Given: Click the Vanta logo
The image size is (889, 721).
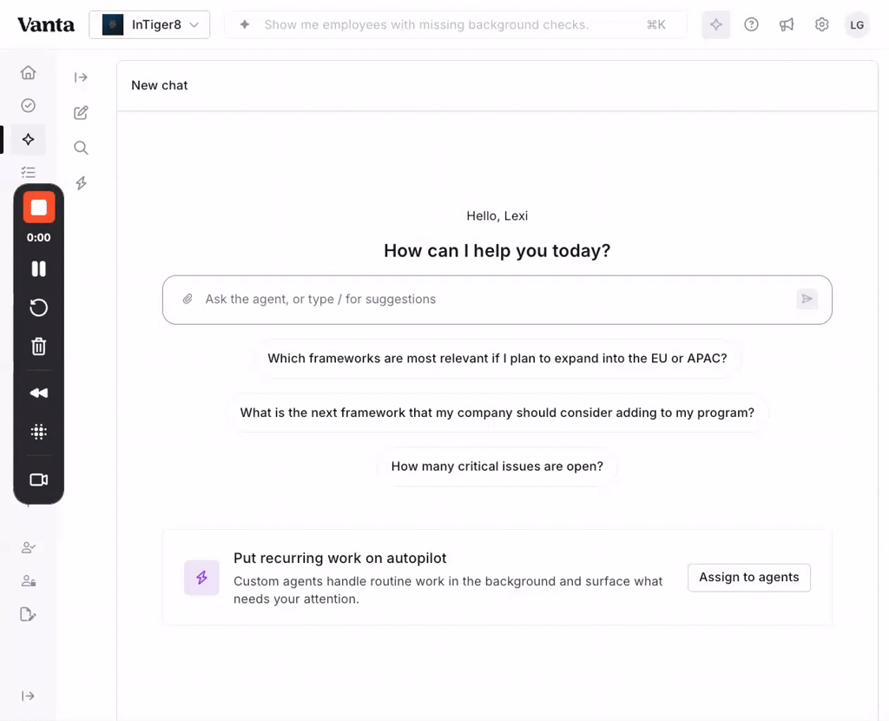Looking at the screenshot, I should pyautogui.click(x=46, y=25).
